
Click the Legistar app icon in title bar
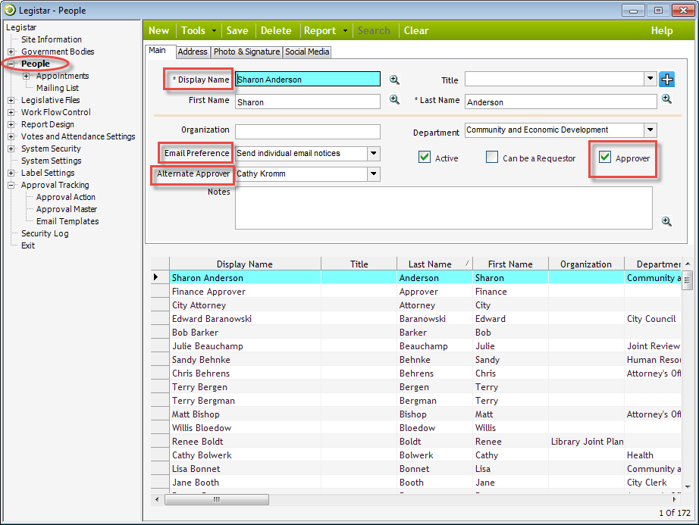tap(10, 10)
